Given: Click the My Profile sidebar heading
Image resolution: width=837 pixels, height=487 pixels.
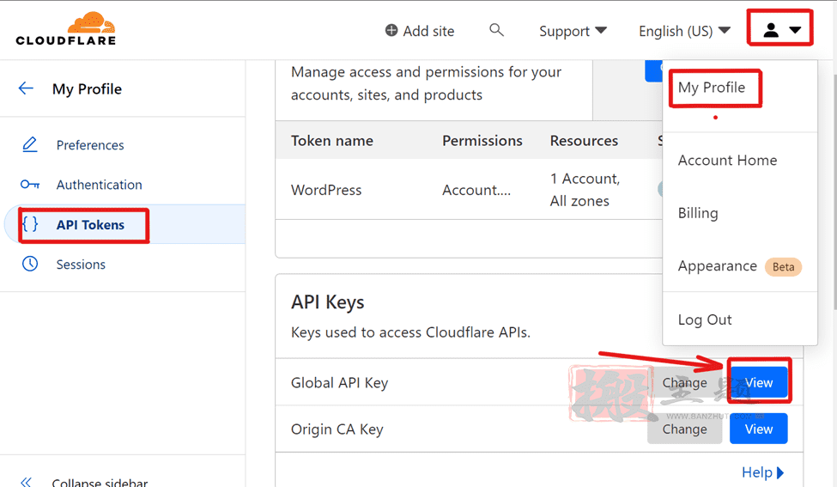Looking at the screenshot, I should (87, 89).
